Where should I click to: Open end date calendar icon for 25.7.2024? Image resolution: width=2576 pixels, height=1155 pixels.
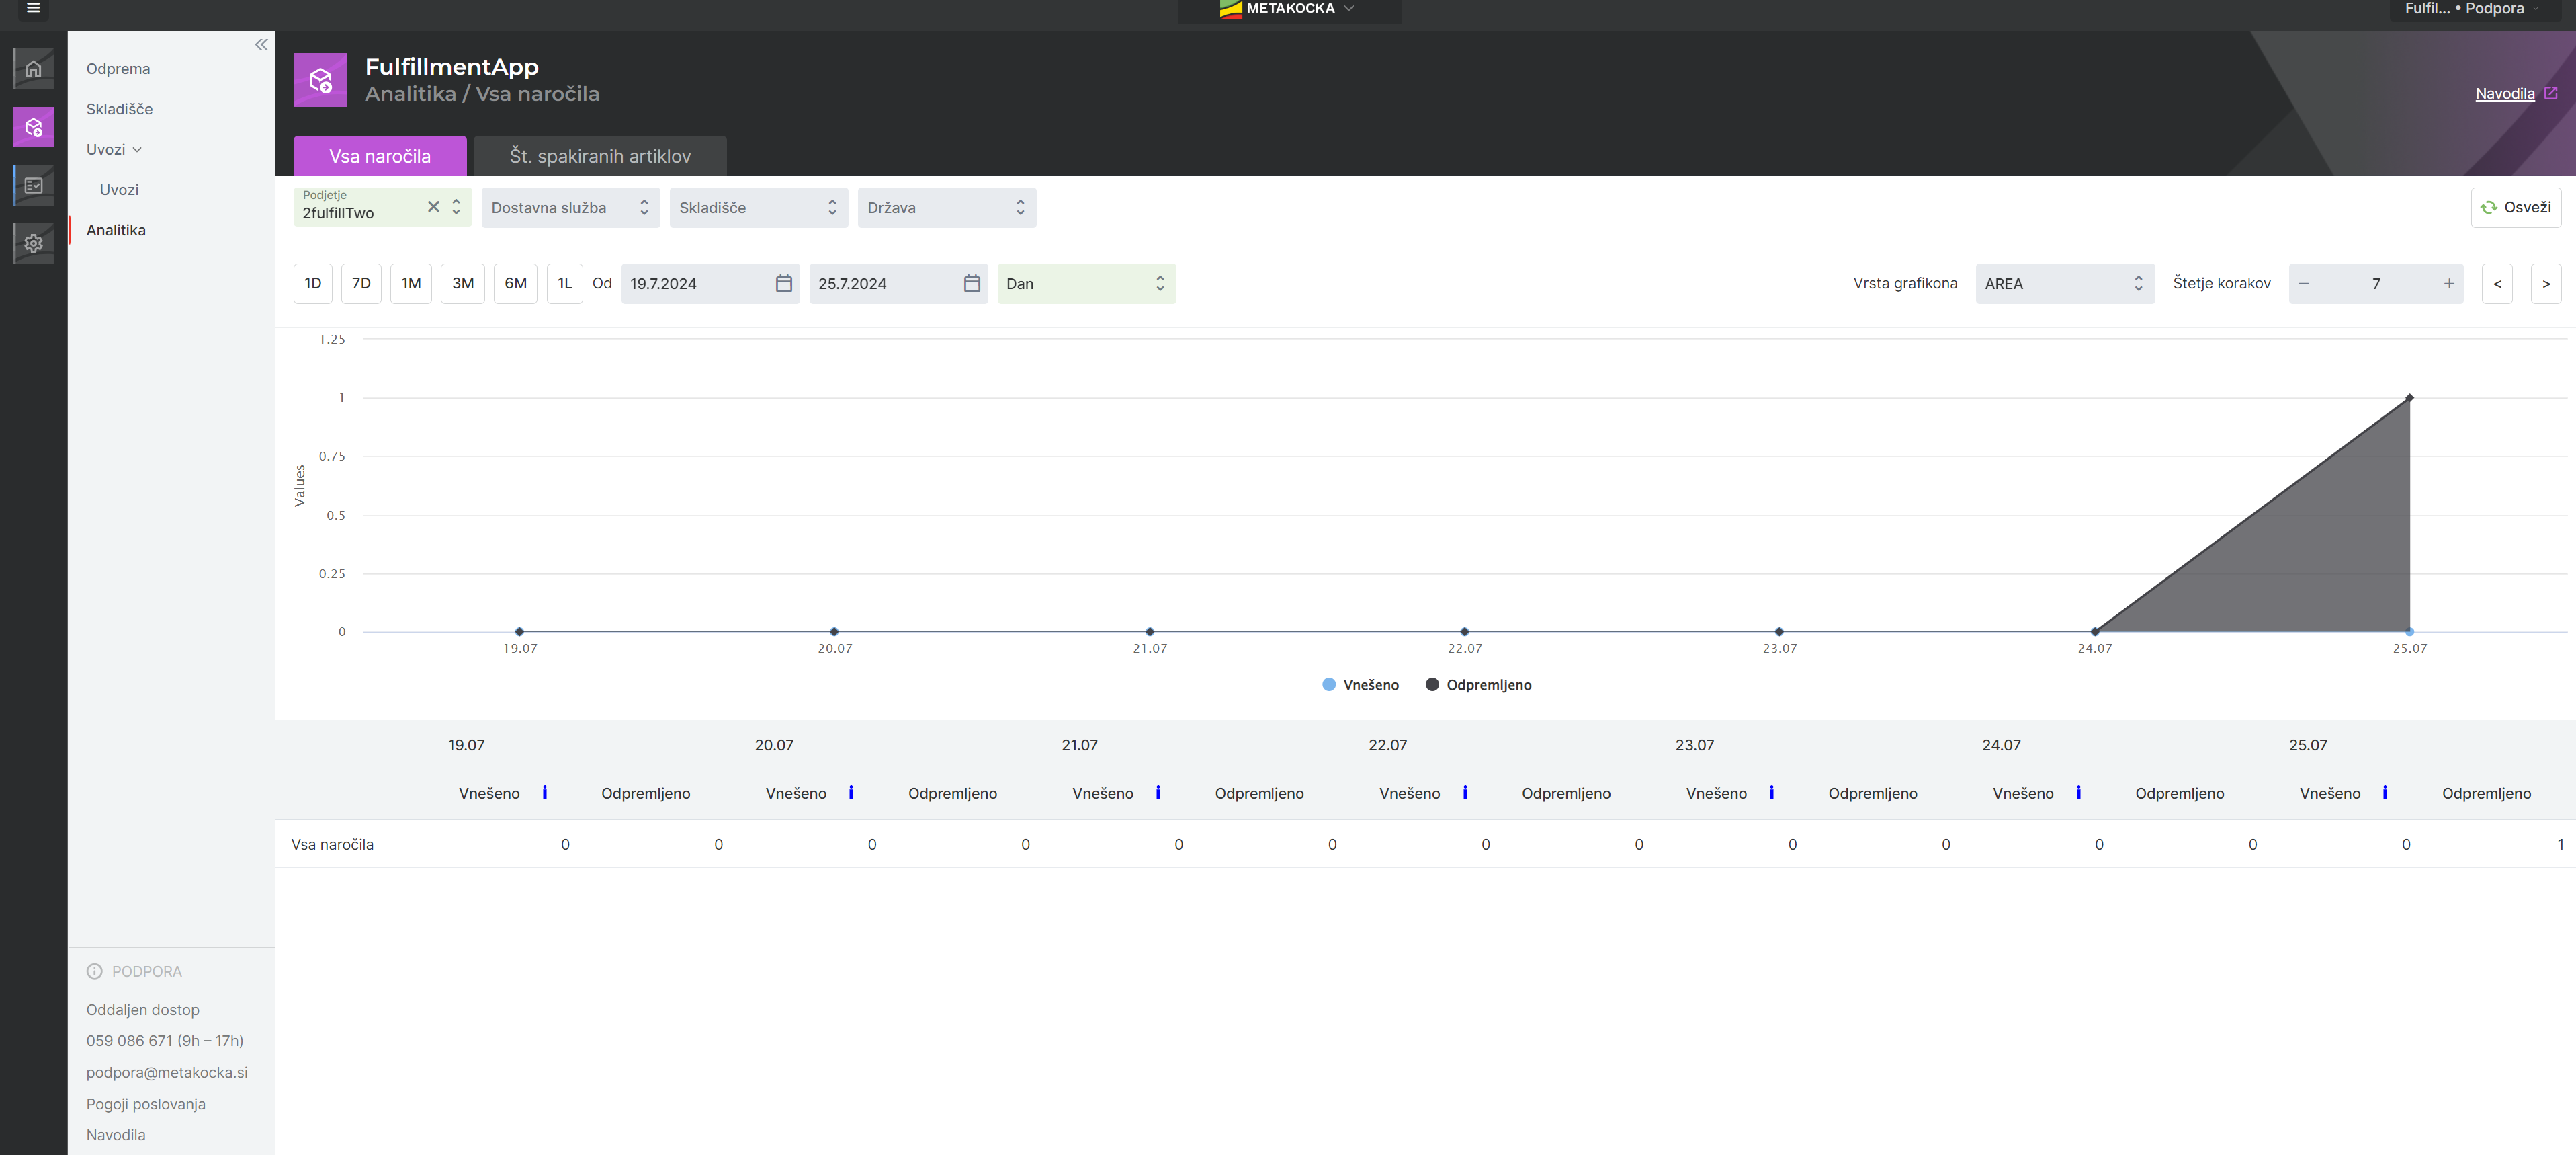point(971,283)
